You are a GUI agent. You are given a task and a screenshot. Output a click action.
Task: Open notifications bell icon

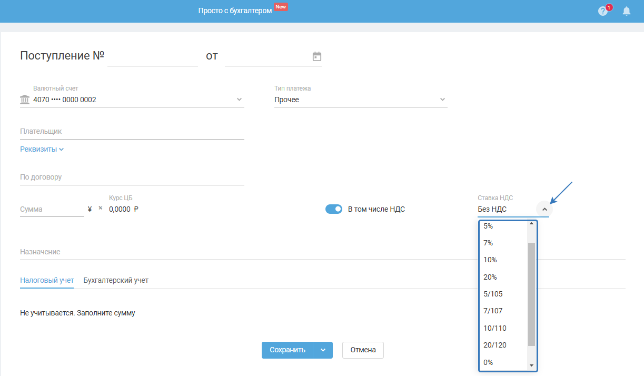pos(627,11)
